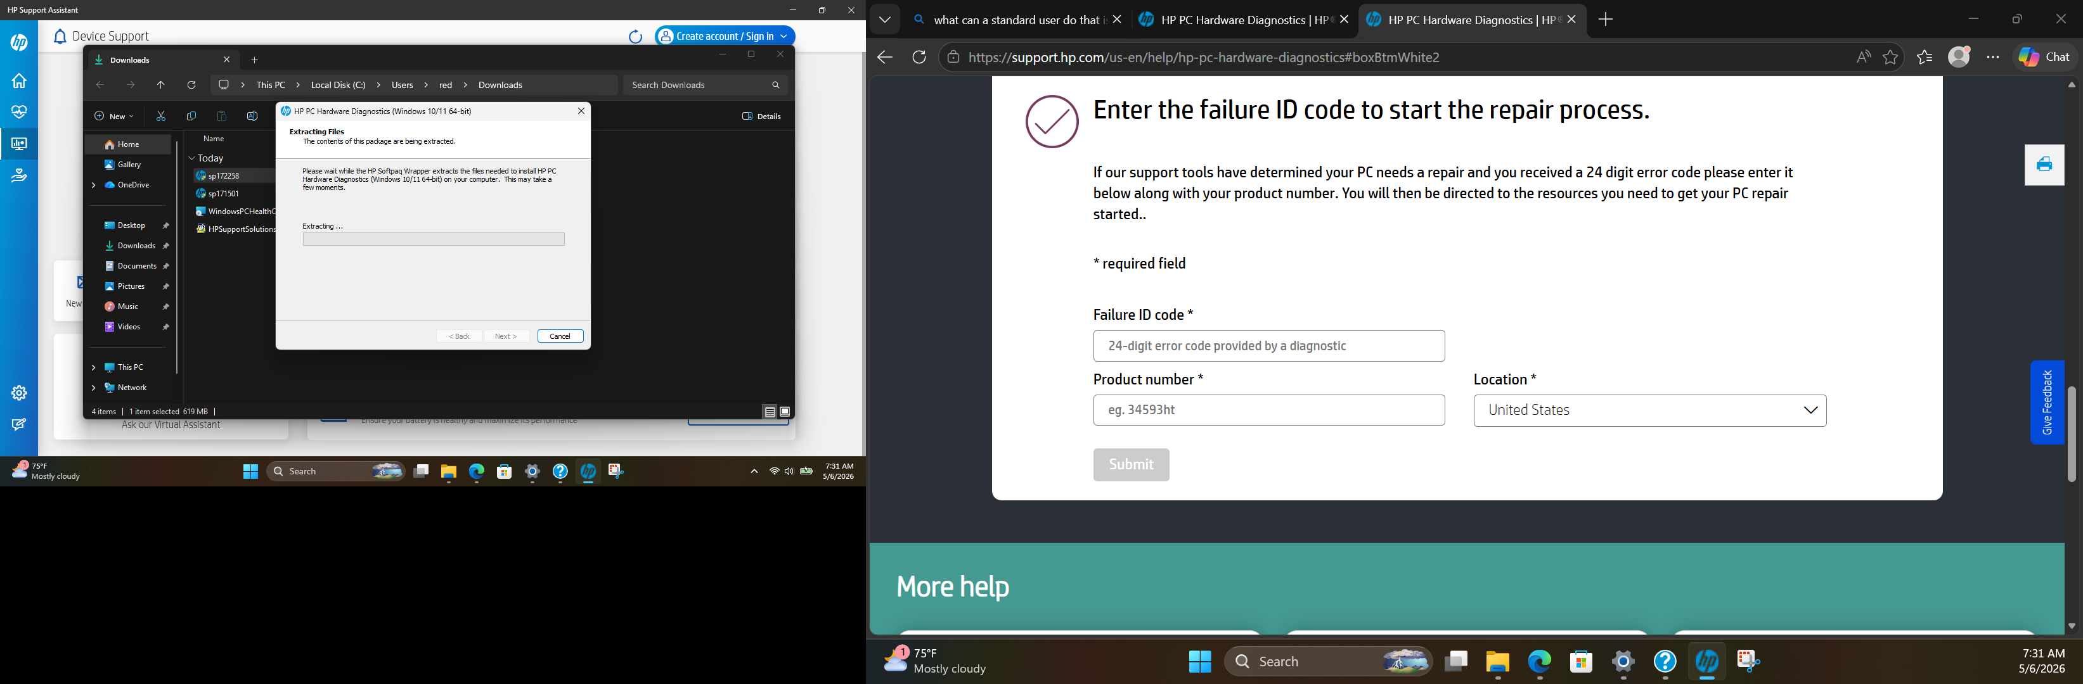Cancel the HP Hardware Diagnostics extraction
The width and height of the screenshot is (2083, 684).
click(x=560, y=336)
